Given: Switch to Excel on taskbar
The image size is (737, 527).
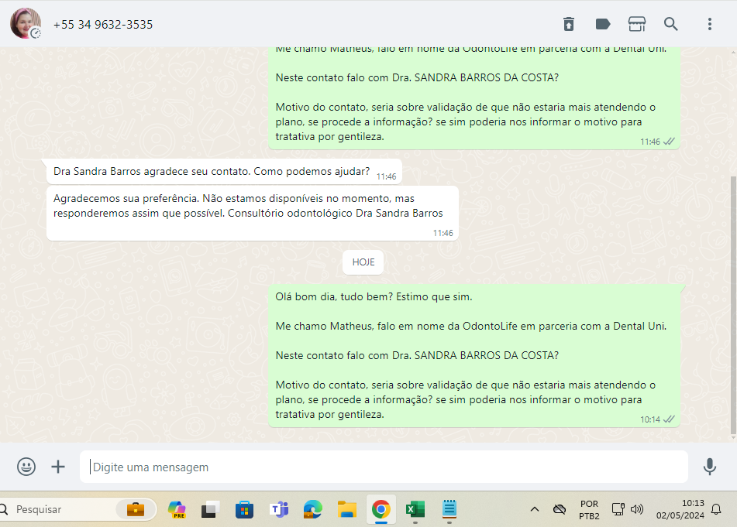Looking at the screenshot, I should [x=415, y=509].
